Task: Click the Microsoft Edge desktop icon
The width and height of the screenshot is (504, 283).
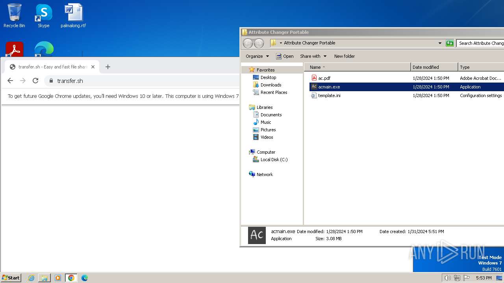Action: click(44, 49)
